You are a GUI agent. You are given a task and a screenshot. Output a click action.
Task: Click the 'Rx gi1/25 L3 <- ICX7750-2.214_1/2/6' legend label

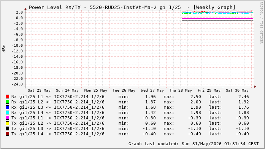point(58,108)
